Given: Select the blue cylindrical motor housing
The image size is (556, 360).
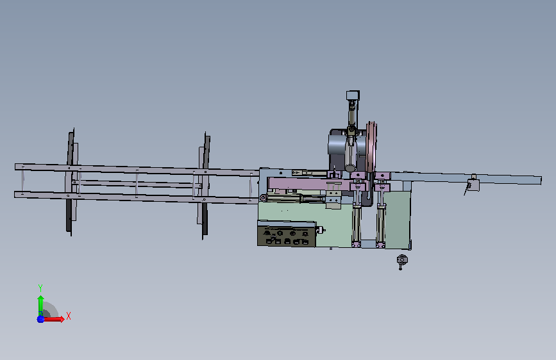Looking at the screenshot, I should pyautogui.click(x=337, y=145).
